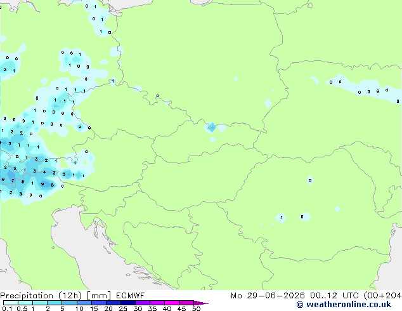Screen dimensions: 402x311
Task: Select the 2–5 mm legend color swatch
Action: [55, 303]
